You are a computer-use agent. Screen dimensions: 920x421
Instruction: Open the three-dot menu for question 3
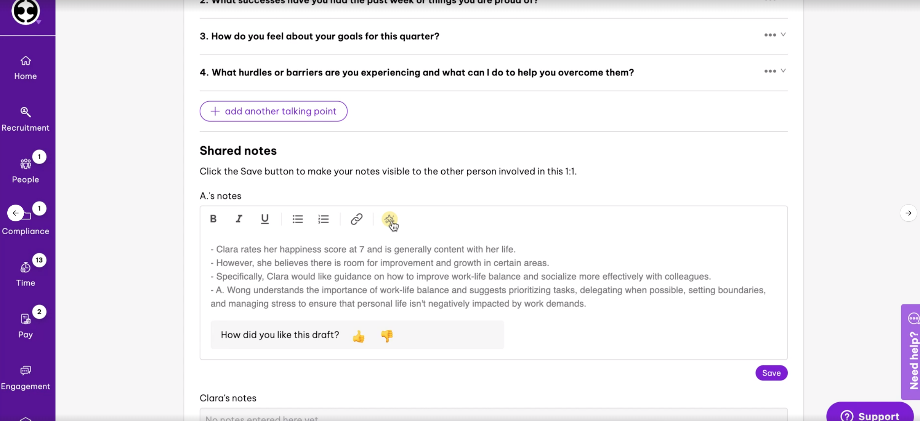(x=770, y=35)
